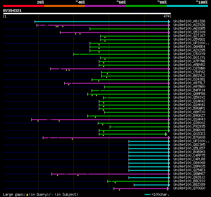The width and height of the screenshot is (211, 197).
Task: Select label UniRef100_P92935
Action: [x=189, y=127]
